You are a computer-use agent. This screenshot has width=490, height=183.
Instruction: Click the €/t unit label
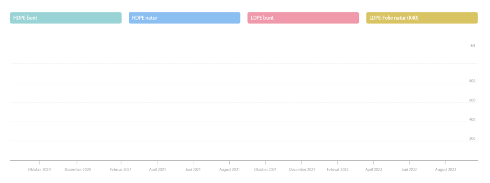point(473,45)
